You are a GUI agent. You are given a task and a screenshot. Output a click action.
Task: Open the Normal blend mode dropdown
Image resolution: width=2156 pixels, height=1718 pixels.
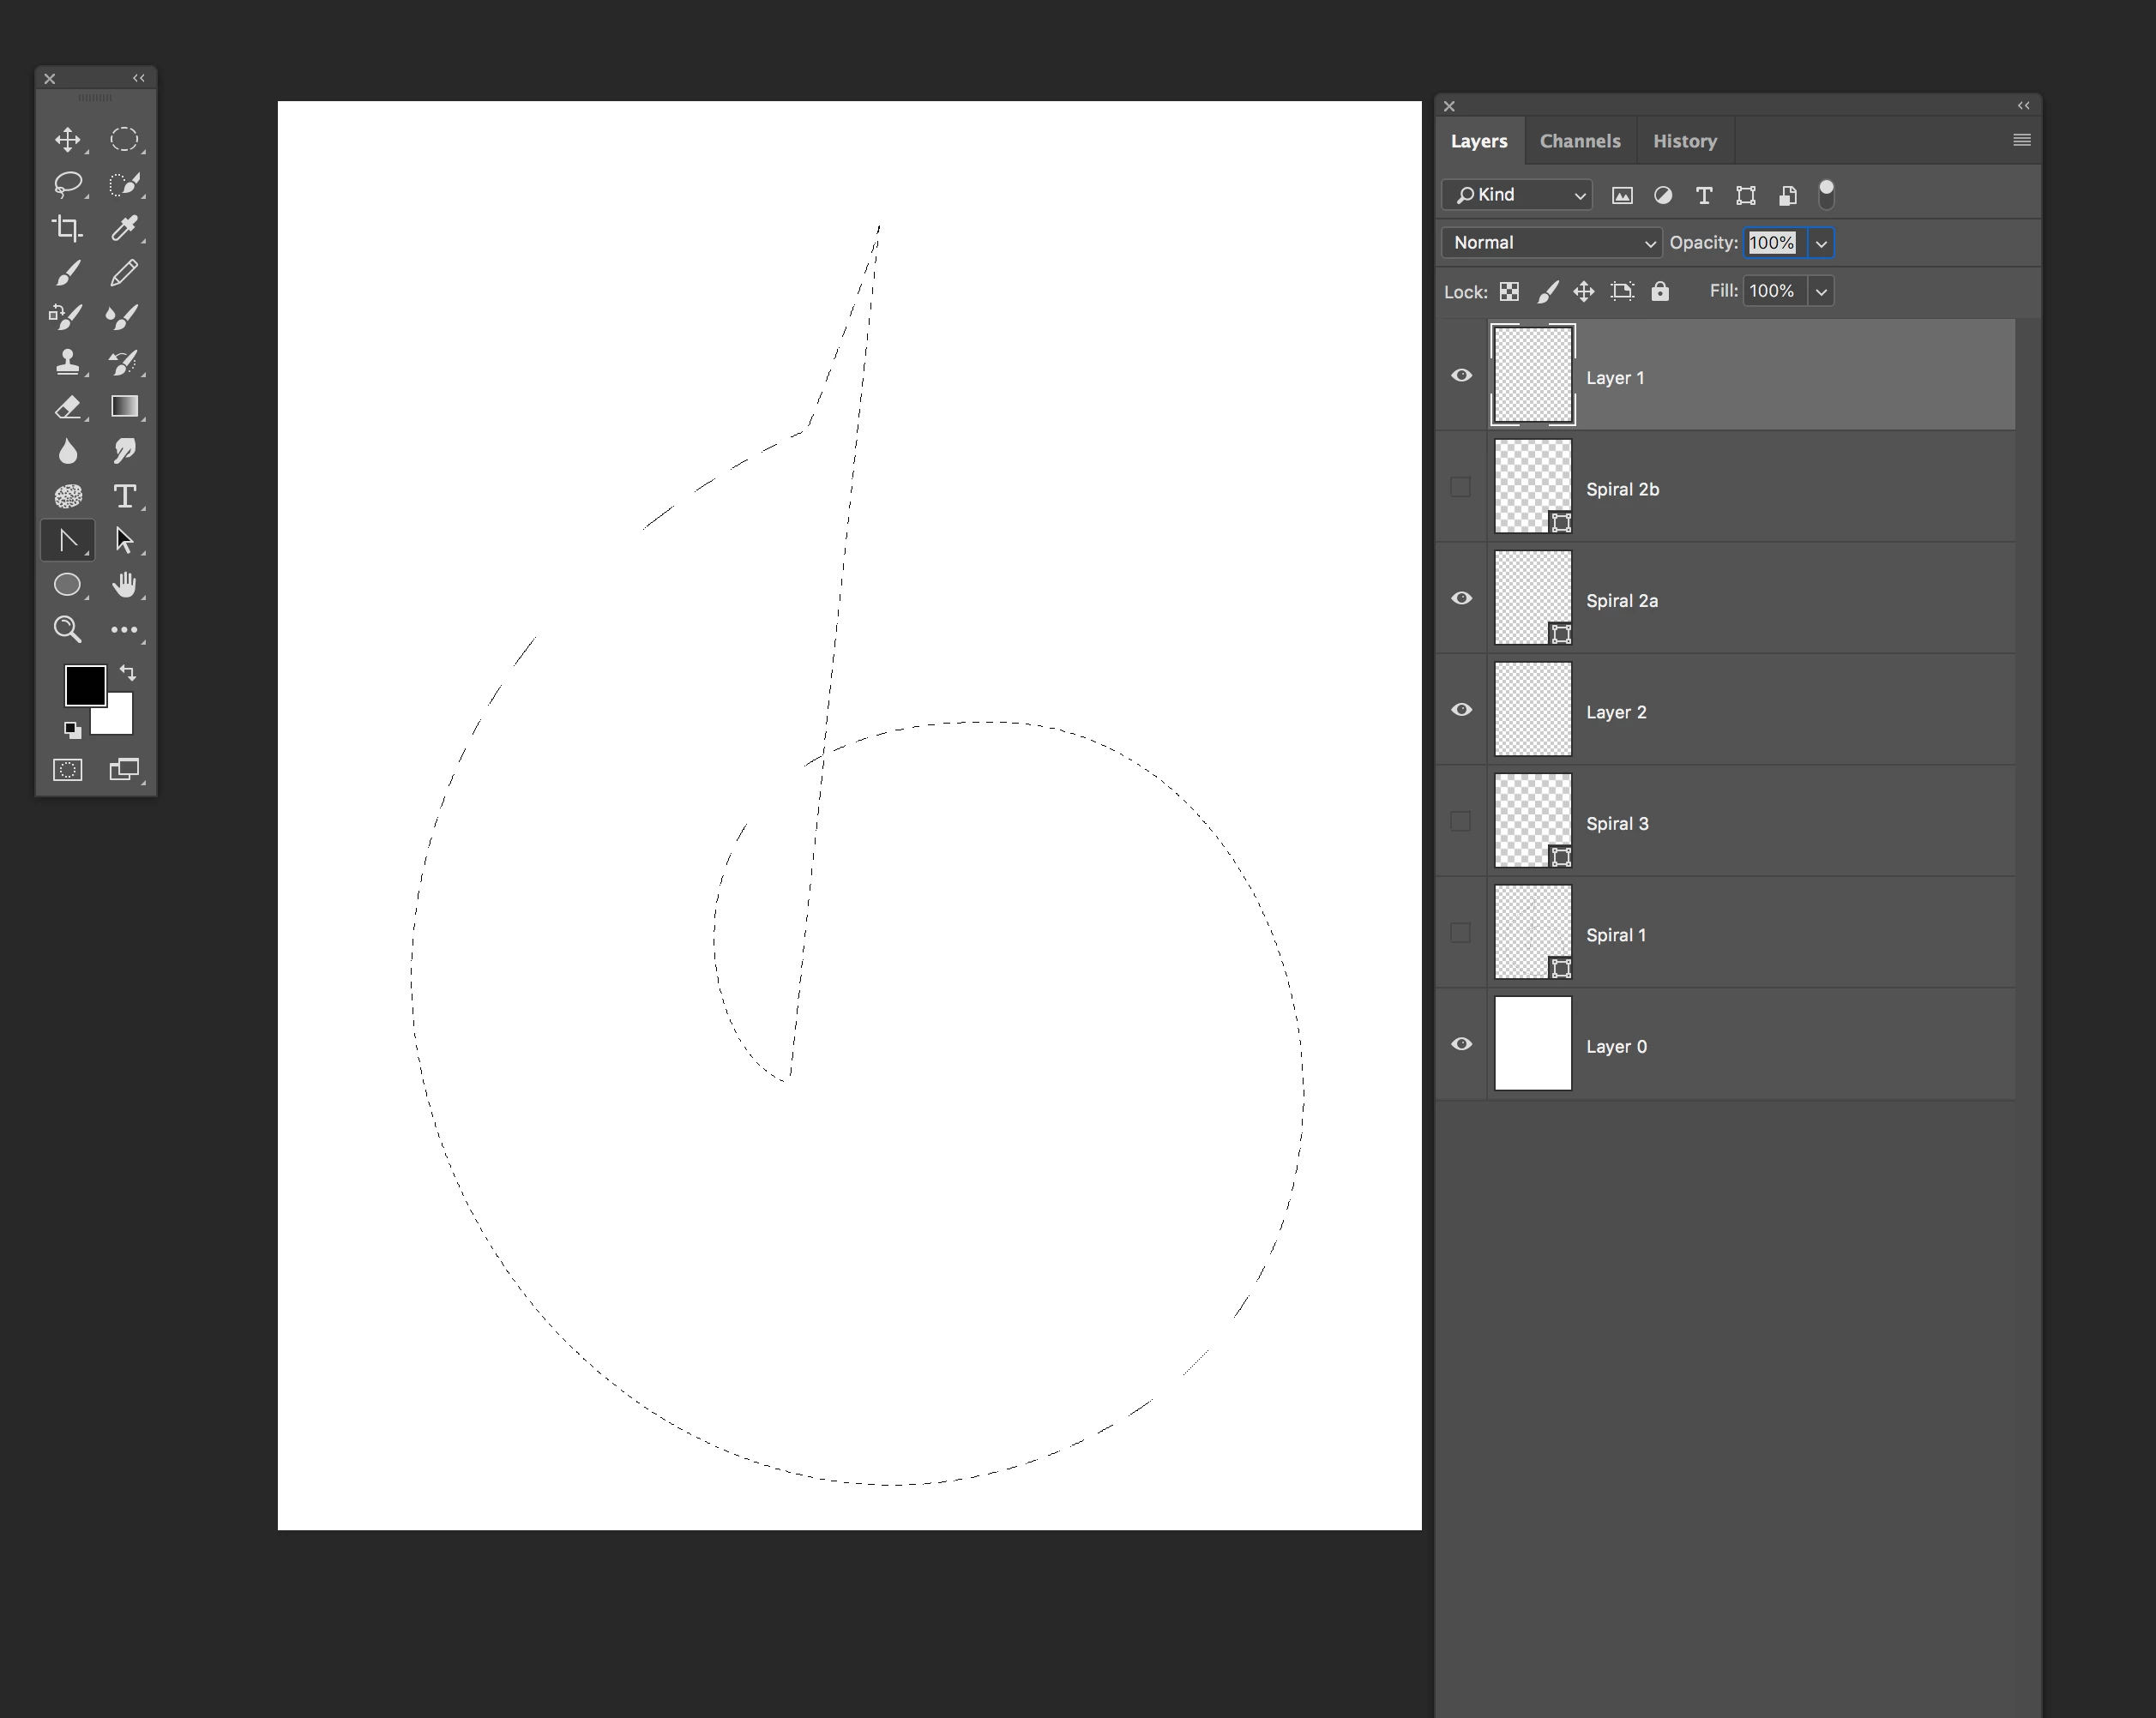(1551, 243)
